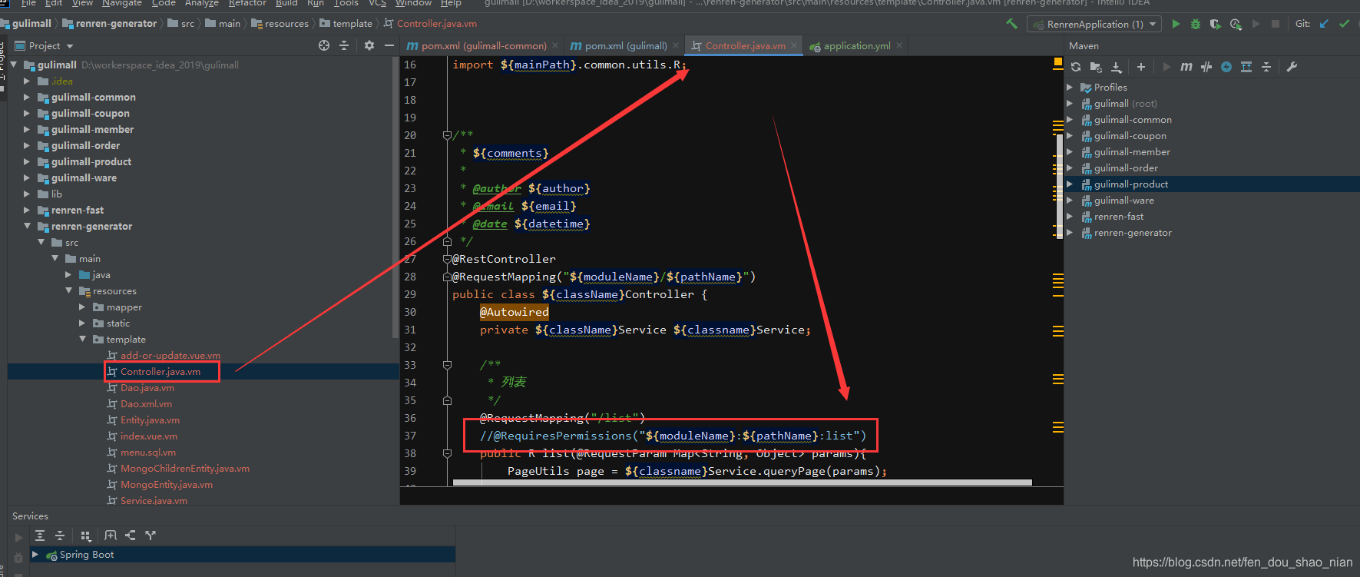
Task: Select renren-fast in Maven panel
Action: coord(1119,217)
